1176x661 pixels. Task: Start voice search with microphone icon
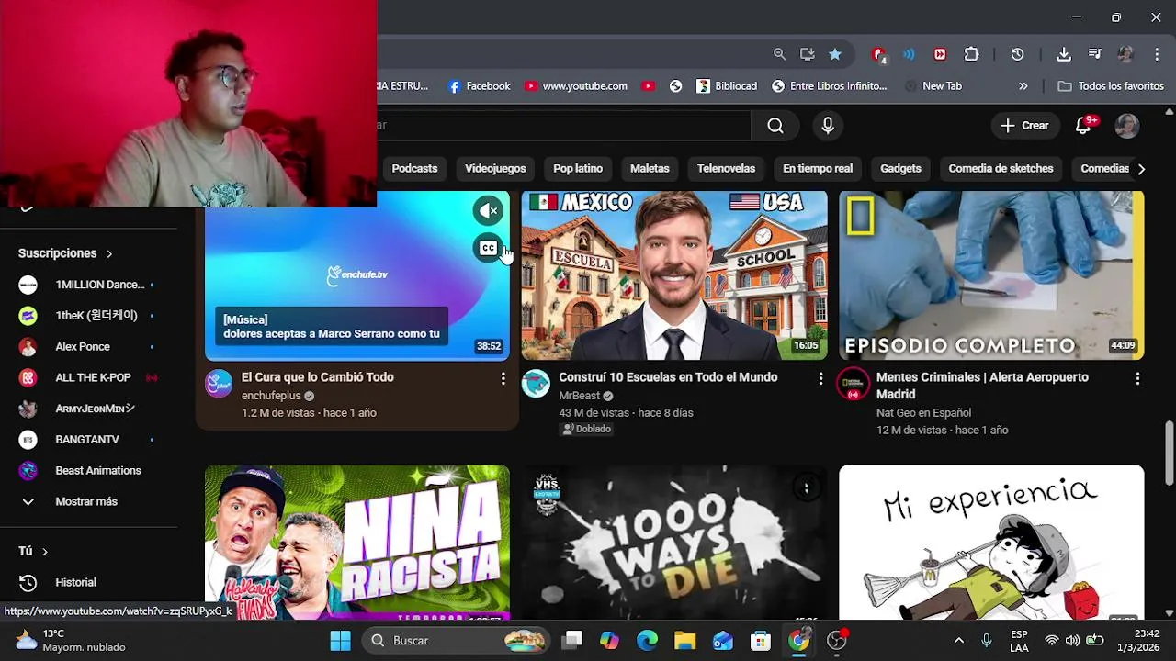[828, 126]
